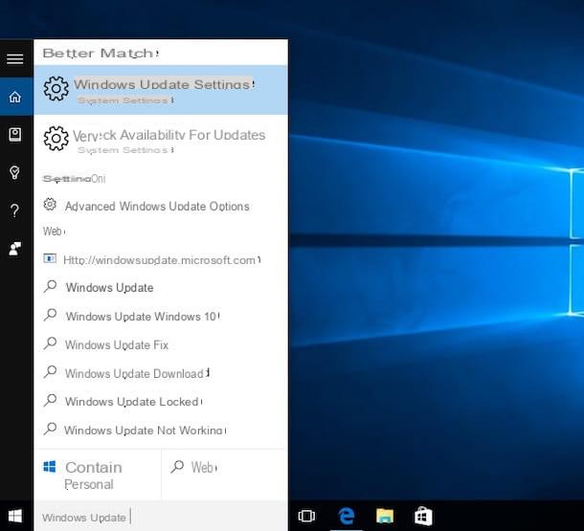Click the magnifier beside Windows Update Locked
Screen dimensions: 584x531
click(50, 400)
